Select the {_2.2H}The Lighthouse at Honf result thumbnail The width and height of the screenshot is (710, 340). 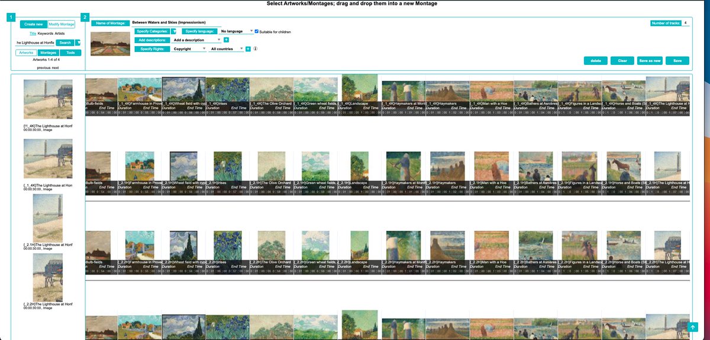48,277
